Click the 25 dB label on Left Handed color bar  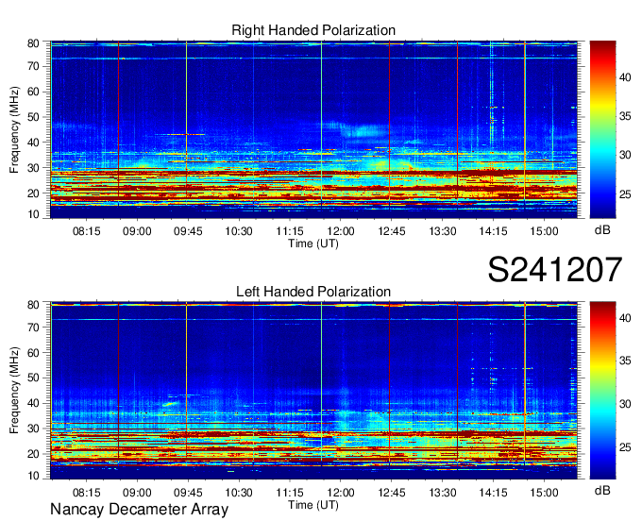(x=625, y=447)
